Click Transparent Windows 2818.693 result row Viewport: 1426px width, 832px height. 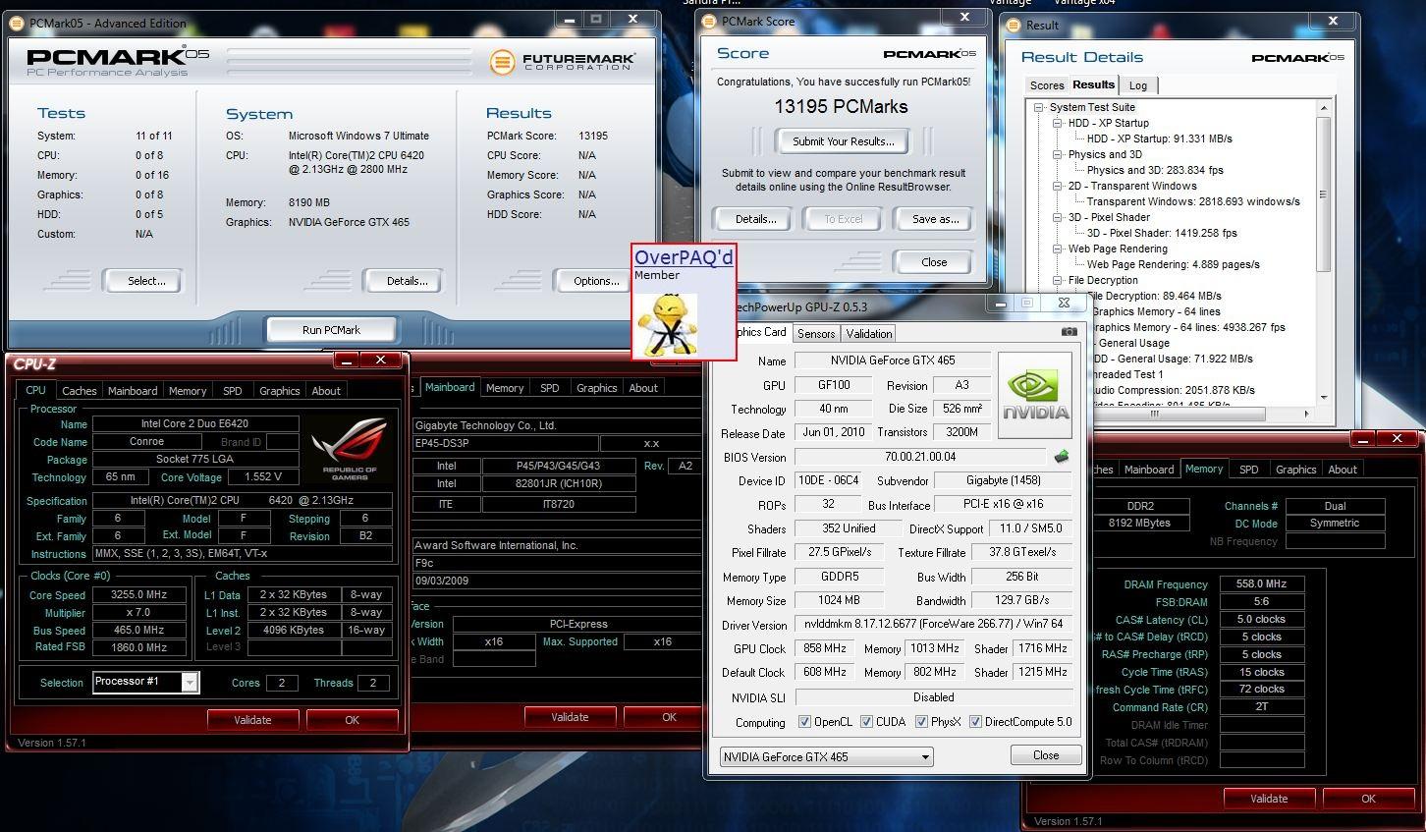tap(1193, 201)
